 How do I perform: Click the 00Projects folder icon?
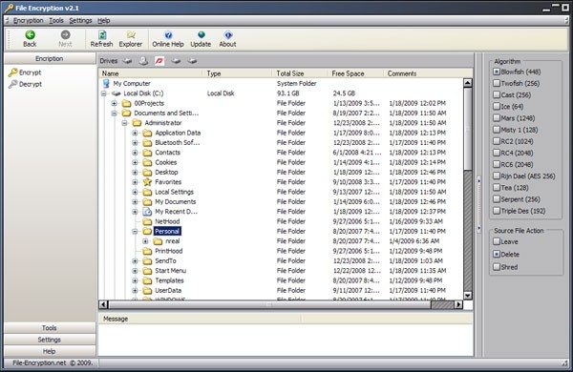pyautogui.click(x=126, y=103)
